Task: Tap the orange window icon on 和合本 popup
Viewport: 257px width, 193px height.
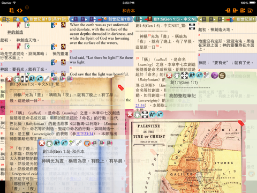Action: click(87, 143)
